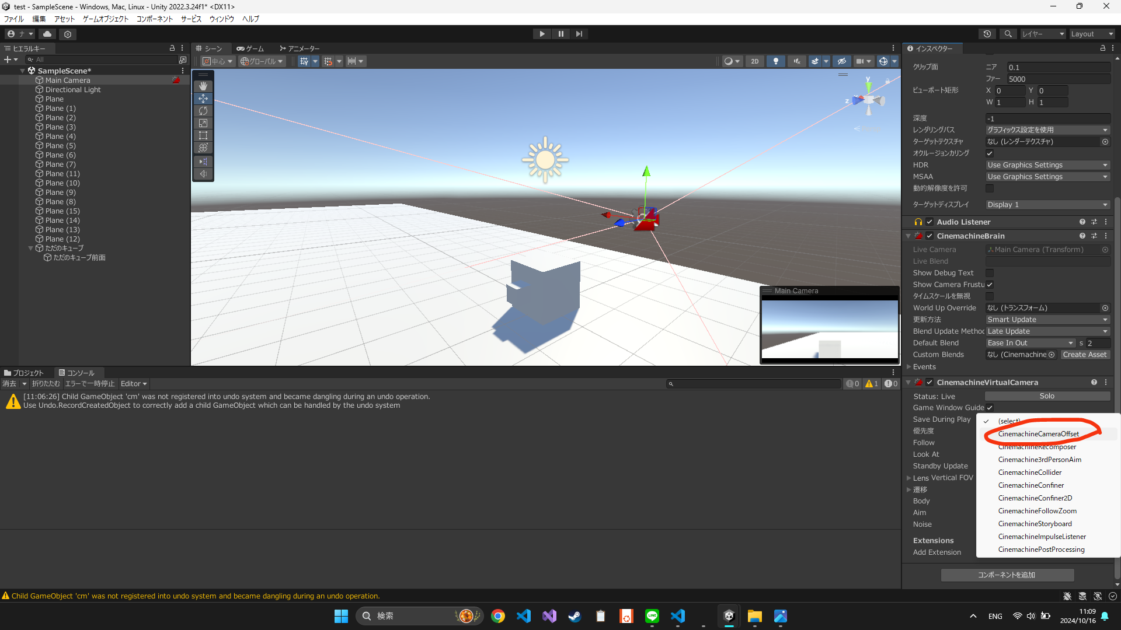Open Undo History icon in toolbar
The height and width of the screenshot is (630, 1121).
point(987,34)
